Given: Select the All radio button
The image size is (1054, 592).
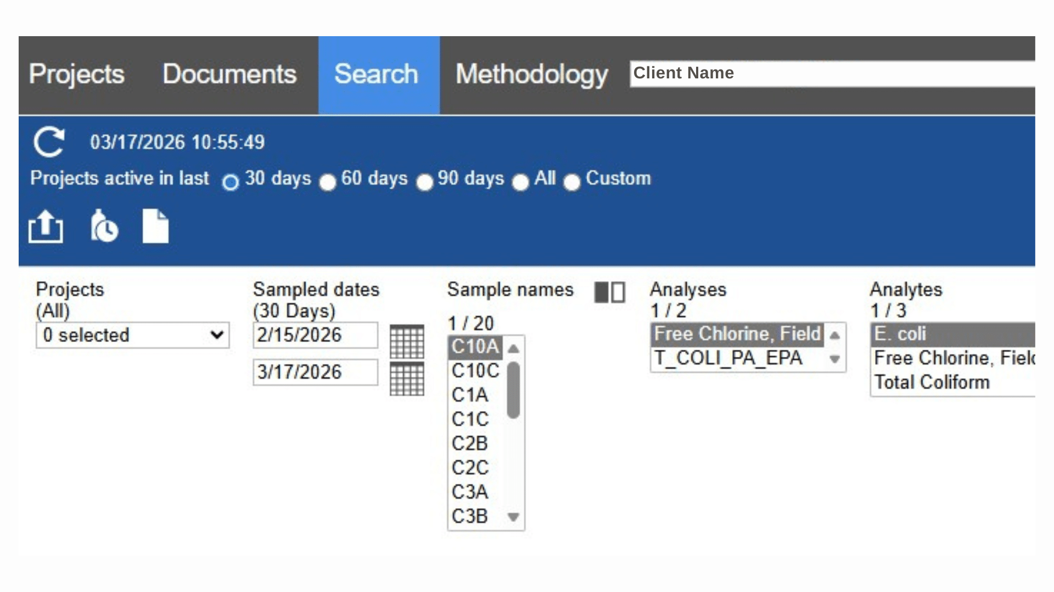Looking at the screenshot, I should (x=520, y=182).
